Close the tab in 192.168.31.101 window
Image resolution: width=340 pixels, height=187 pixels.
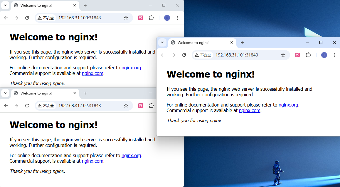pos(231,43)
